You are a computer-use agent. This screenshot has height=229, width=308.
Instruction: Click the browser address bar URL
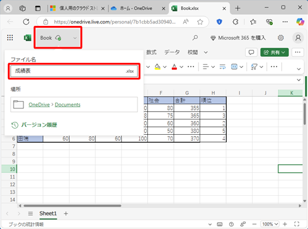click(x=115, y=22)
